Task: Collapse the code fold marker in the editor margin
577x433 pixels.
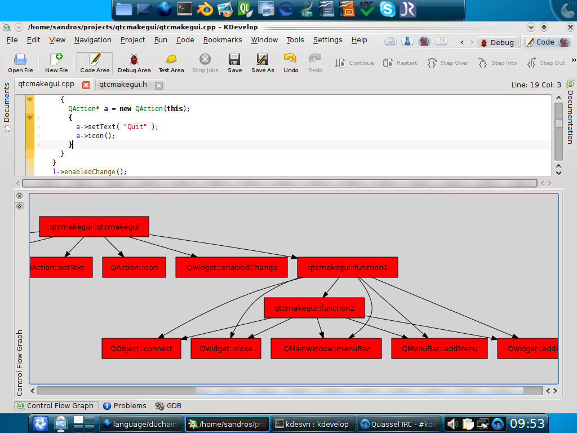Action: pyautogui.click(x=31, y=100)
